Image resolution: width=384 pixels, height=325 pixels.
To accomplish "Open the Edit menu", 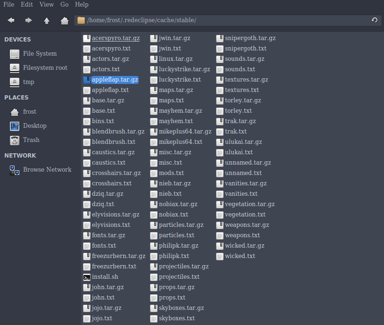I will click(x=27, y=4).
